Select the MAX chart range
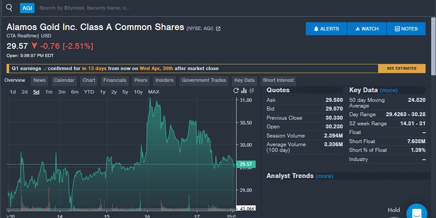The height and width of the screenshot is (218, 436). tap(154, 92)
